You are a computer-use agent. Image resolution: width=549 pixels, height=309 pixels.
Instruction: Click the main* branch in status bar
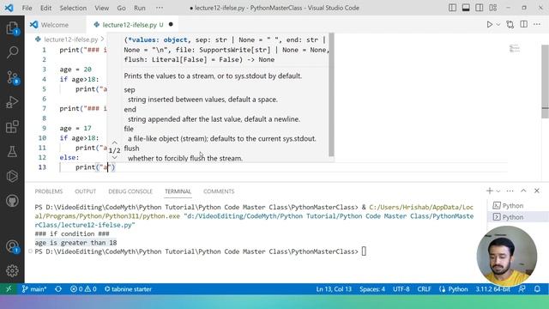(x=34, y=289)
